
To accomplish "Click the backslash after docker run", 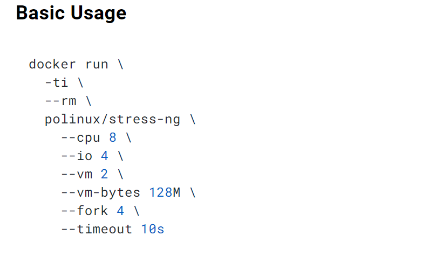I will 120,65.
